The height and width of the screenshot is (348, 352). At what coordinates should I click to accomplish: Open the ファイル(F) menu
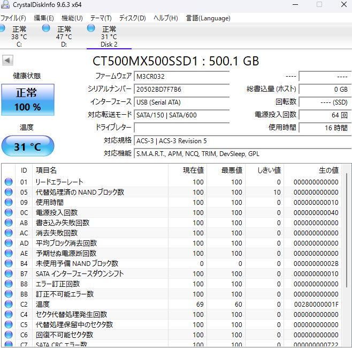13,18
